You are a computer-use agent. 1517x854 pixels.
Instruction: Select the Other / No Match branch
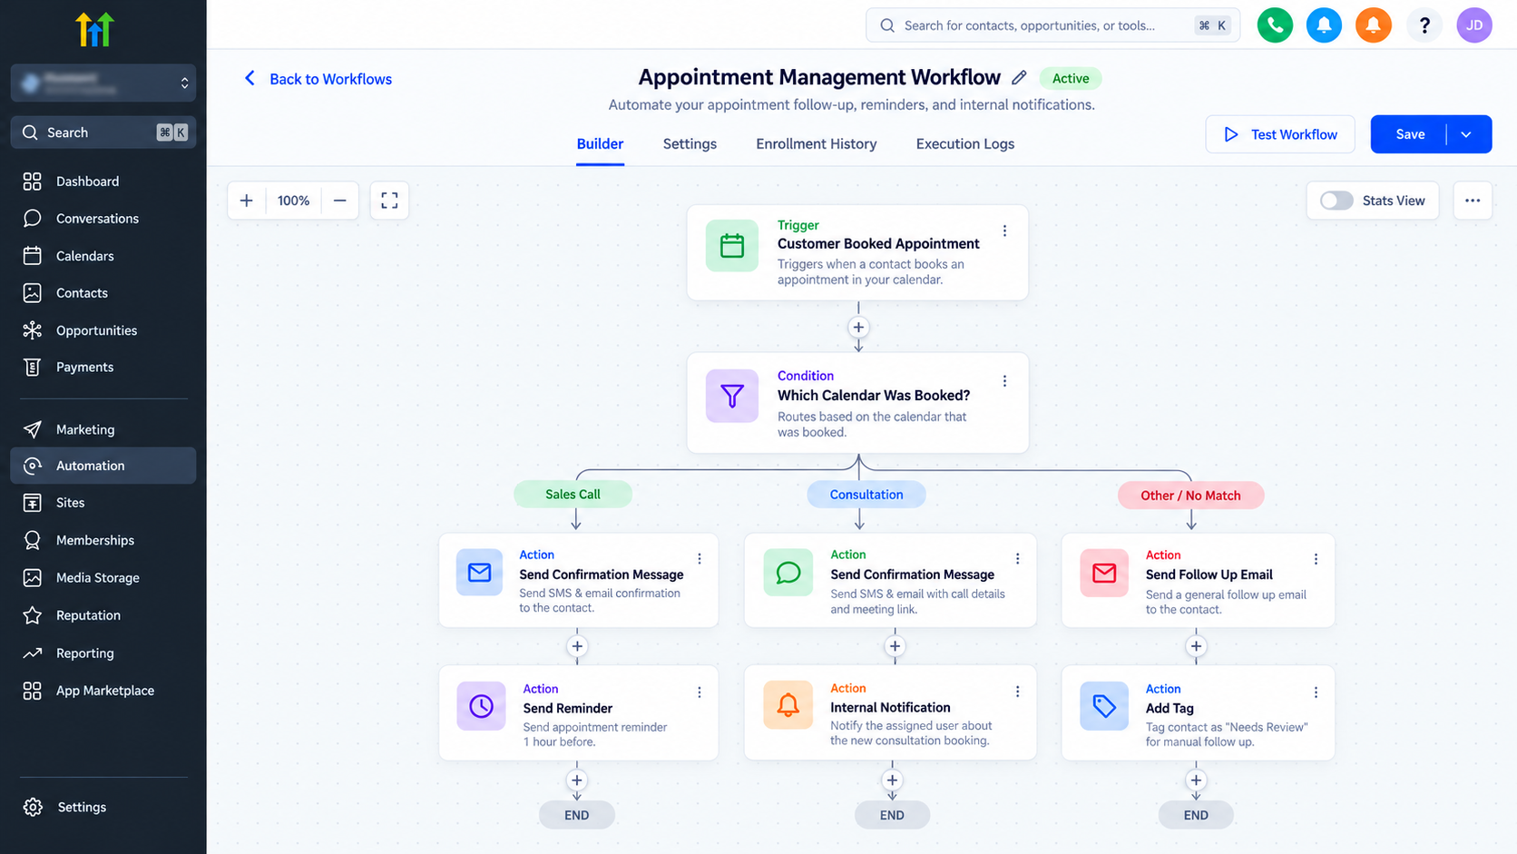pos(1190,496)
